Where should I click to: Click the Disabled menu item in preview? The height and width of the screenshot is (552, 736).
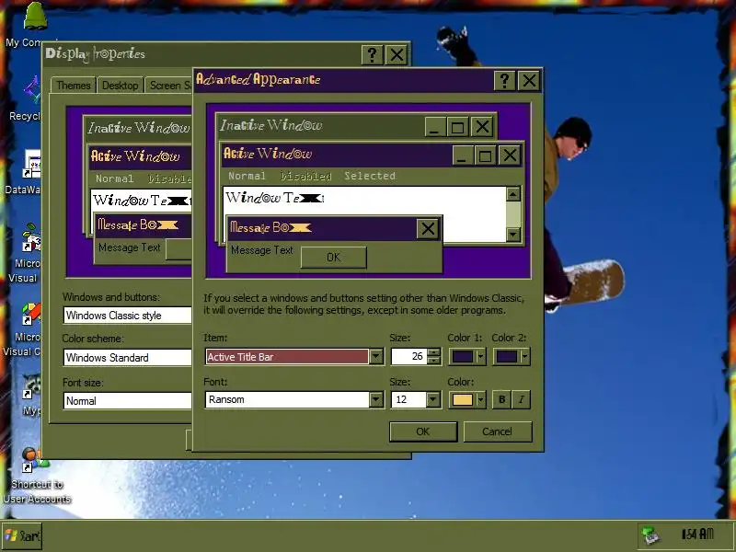306,176
